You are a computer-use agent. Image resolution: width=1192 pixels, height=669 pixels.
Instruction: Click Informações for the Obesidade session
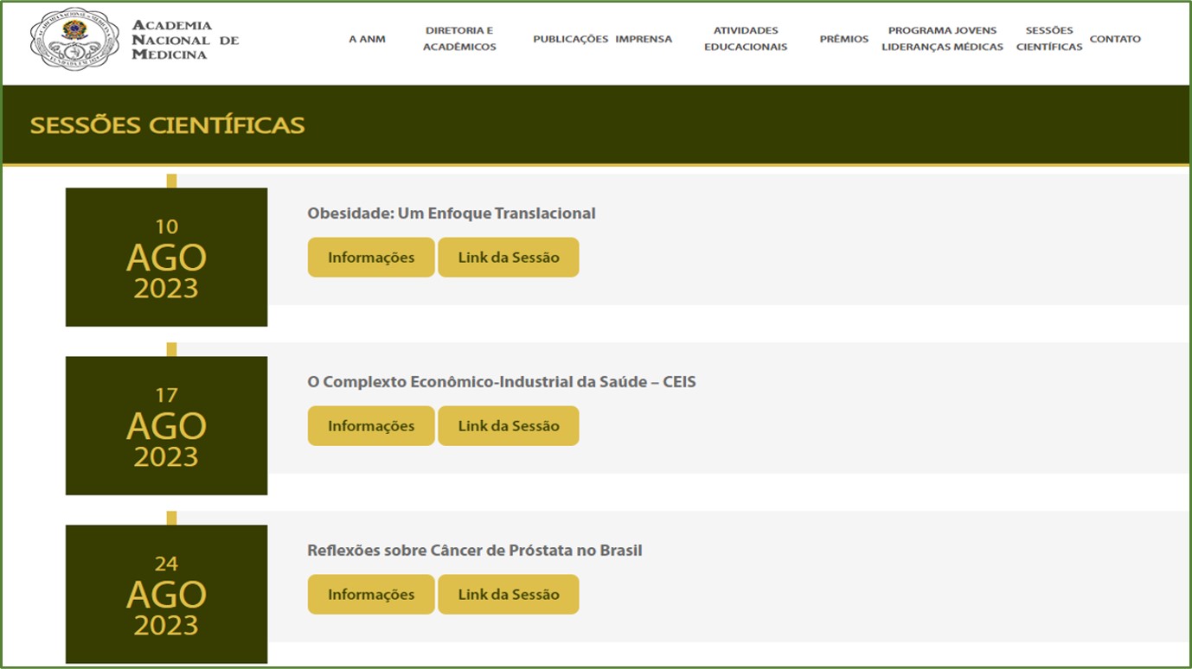[x=371, y=258]
